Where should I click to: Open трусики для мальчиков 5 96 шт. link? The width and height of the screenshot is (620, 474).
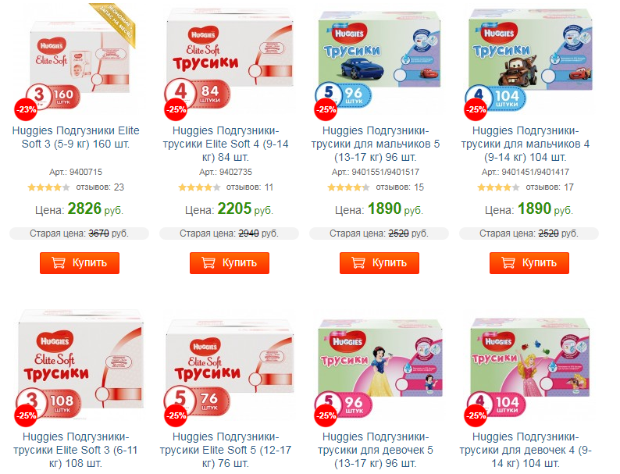[376, 144]
